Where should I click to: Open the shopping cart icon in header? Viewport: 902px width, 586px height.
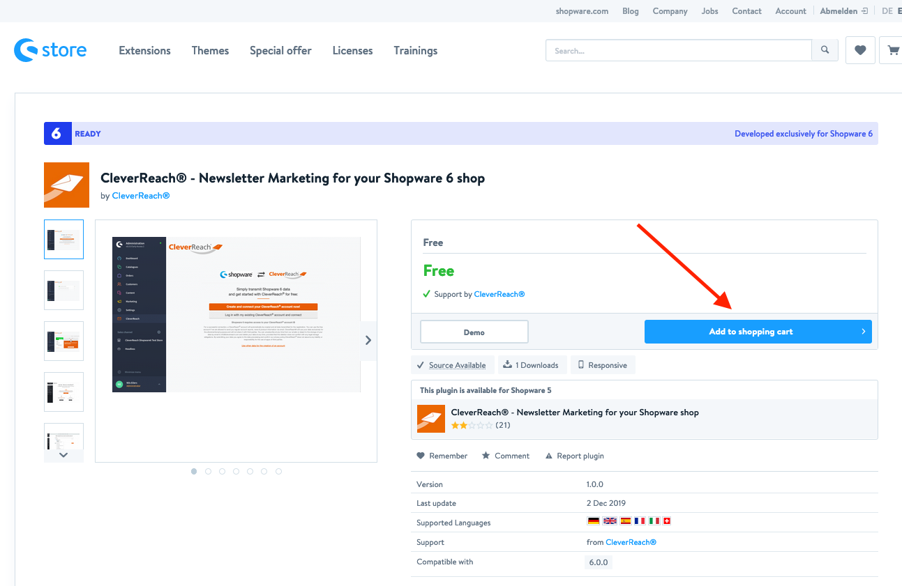(x=892, y=50)
